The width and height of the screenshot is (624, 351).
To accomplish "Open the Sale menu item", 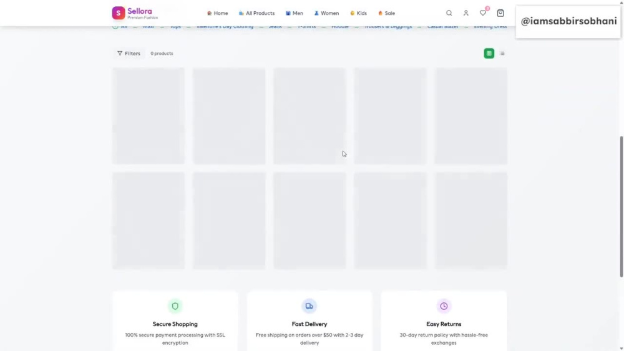I will pos(386,13).
